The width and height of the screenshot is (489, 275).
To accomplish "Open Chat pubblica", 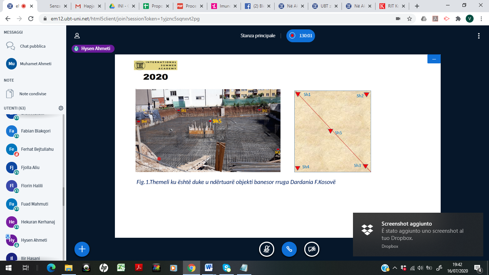I will tap(32, 46).
